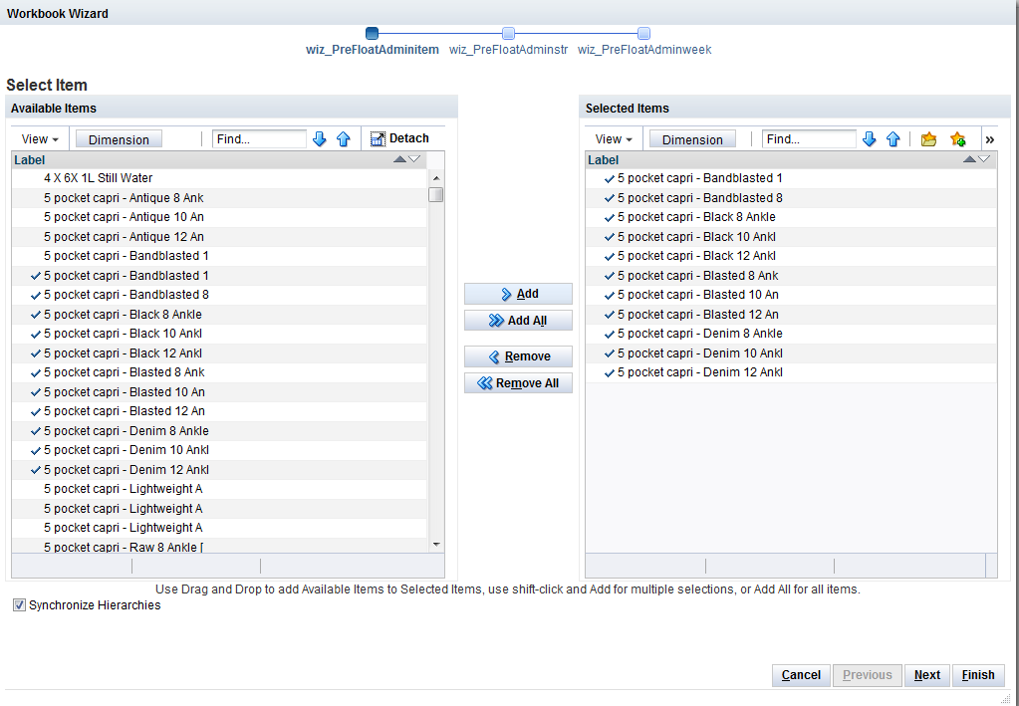This screenshot has height=706, width=1019.
Task: Select Denim 12 Ankl in Selected Items
Action: pyautogui.click(x=791, y=372)
